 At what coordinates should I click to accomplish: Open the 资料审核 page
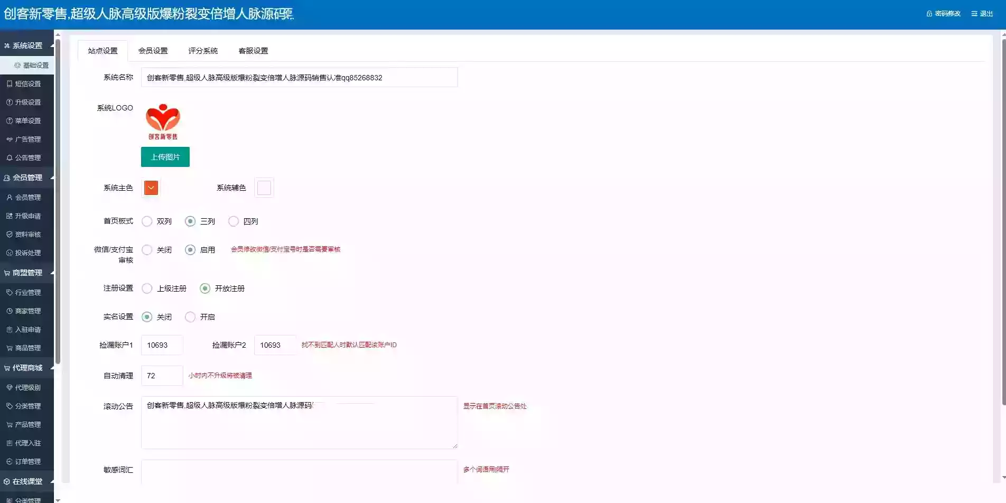(x=26, y=234)
